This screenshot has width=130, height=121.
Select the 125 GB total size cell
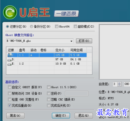point(61,55)
